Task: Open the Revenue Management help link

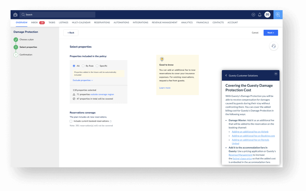Action: click(x=241, y=155)
